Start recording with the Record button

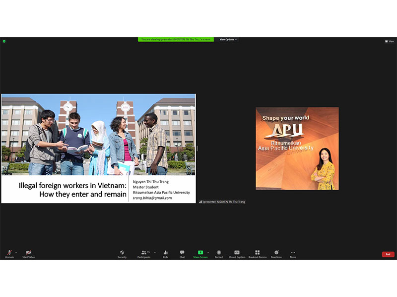pyautogui.click(x=219, y=253)
